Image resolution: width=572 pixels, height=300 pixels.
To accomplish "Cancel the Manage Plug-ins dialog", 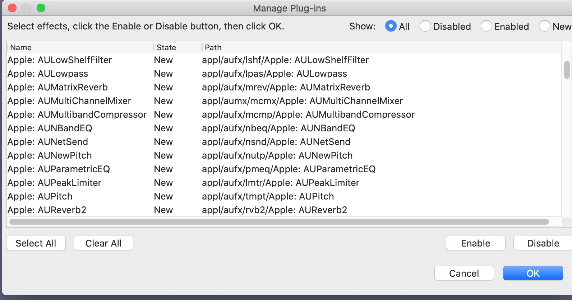I will 464,273.
